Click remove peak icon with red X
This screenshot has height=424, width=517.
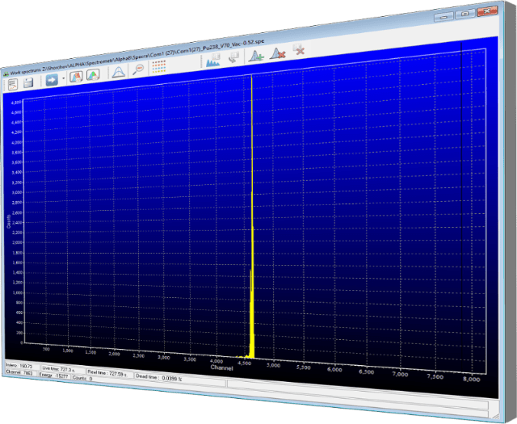pyautogui.click(x=277, y=52)
